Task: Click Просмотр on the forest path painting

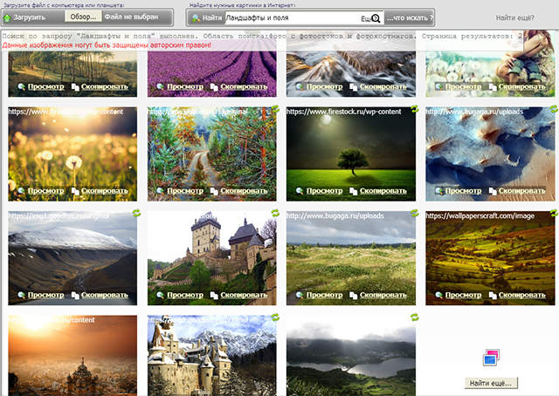Action: point(185,191)
